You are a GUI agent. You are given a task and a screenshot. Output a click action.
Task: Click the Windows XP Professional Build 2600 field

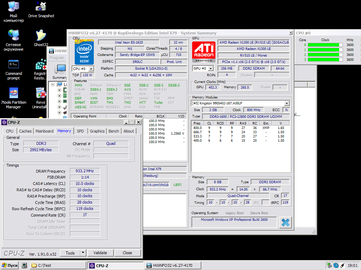pos(234,222)
